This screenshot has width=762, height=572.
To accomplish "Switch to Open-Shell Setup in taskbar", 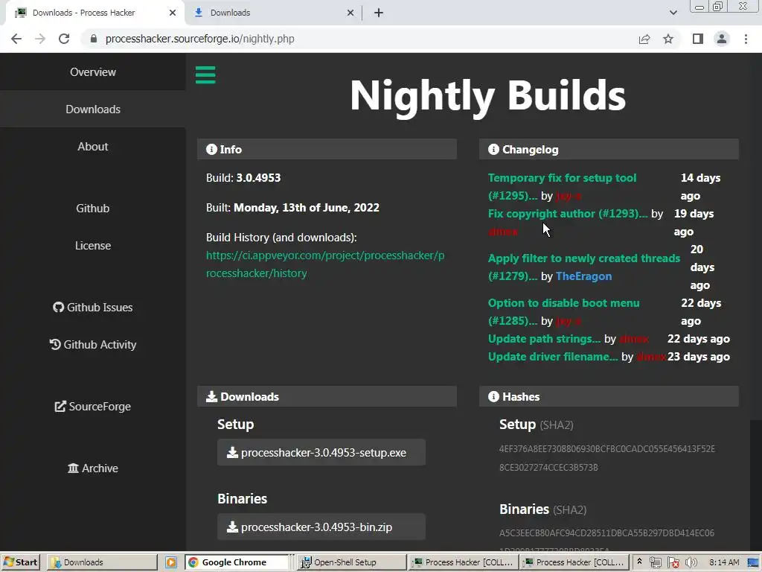I will (351, 562).
